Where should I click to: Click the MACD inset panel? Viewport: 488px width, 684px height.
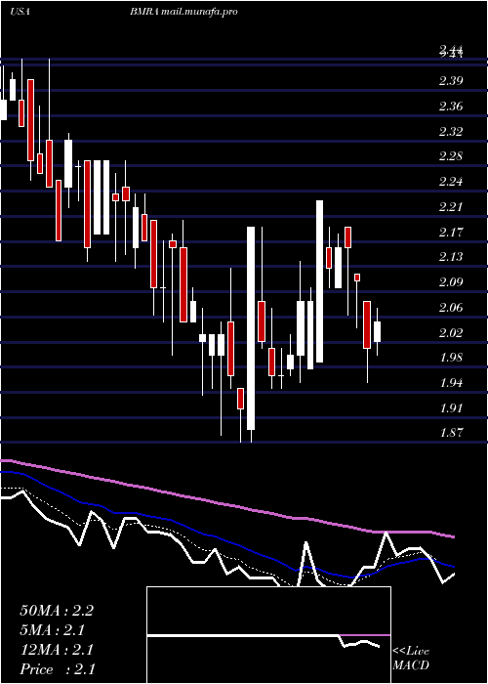point(268,635)
